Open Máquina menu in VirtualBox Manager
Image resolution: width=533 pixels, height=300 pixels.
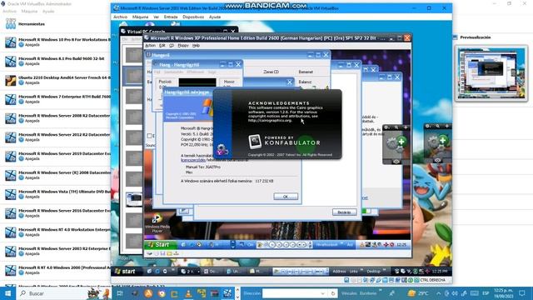[30, 11]
